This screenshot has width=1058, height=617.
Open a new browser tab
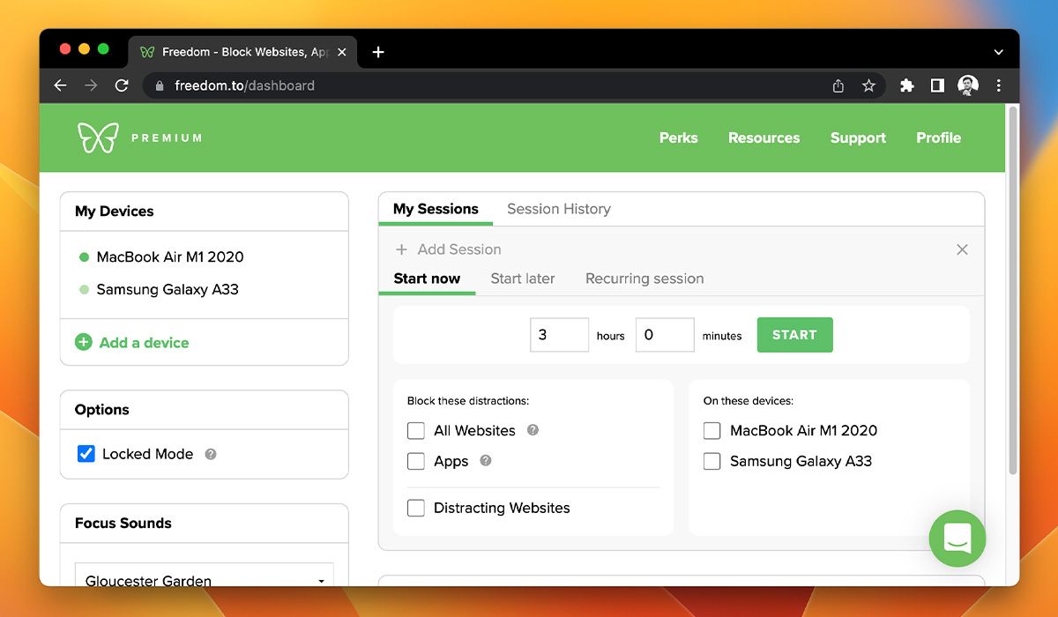[x=378, y=52]
